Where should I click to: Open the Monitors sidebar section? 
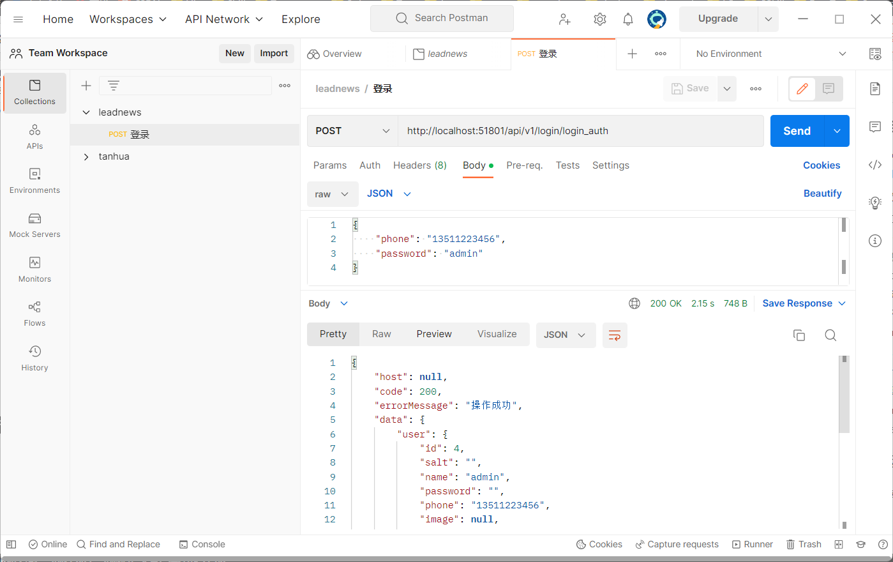click(35, 270)
